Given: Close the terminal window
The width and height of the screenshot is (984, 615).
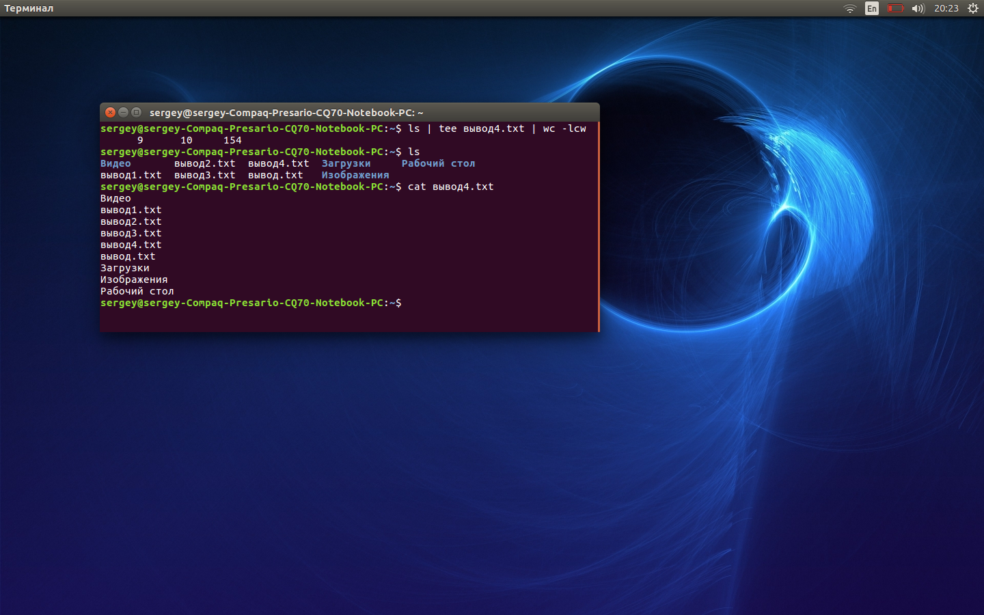Looking at the screenshot, I should tap(110, 112).
